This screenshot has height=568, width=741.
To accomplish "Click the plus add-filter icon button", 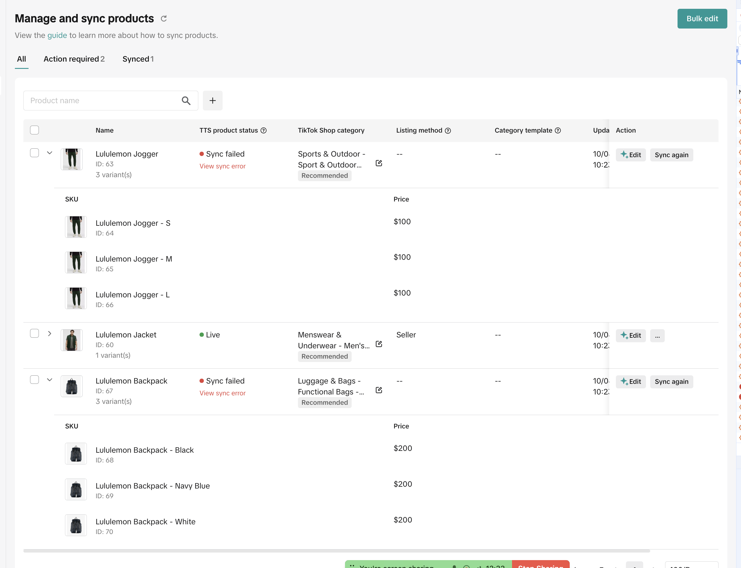I will click(x=213, y=100).
